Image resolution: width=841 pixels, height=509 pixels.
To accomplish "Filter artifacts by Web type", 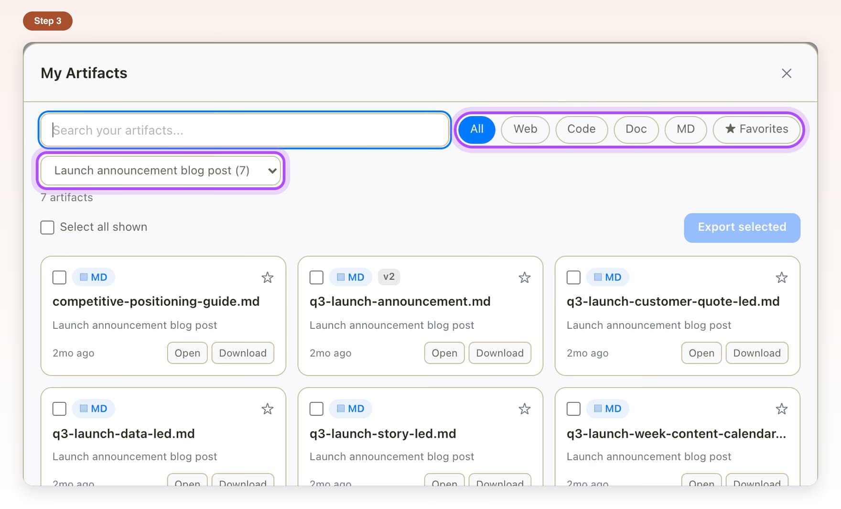I will pos(525,129).
